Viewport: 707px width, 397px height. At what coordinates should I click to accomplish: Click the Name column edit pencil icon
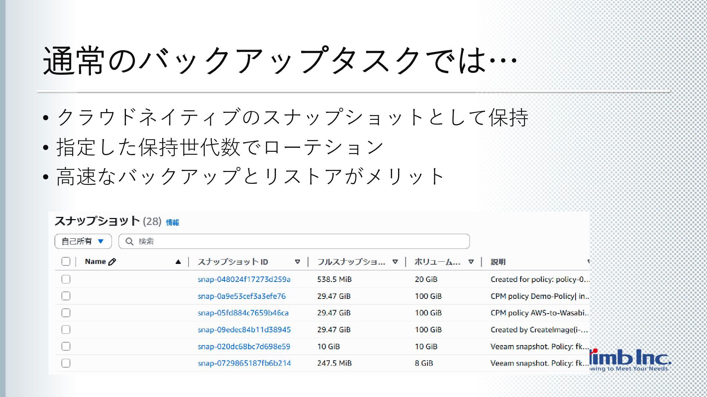112,262
